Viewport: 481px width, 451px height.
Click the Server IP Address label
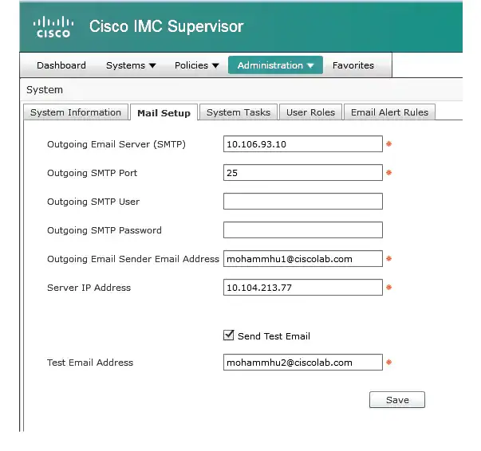(x=89, y=288)
